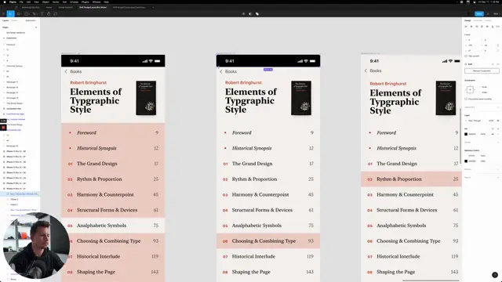The image size is (502, 282).
Task: Click the align top icon
Action: point(482,27)
